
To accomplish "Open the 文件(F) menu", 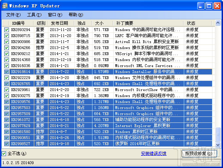I will (x=13, y=15).
